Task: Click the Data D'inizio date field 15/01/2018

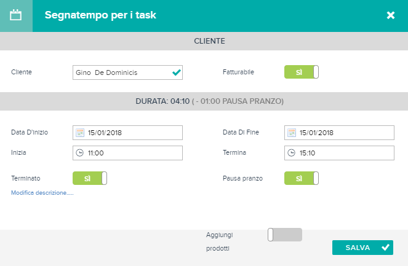Action: pyautogui.click(x=127, y=133)
